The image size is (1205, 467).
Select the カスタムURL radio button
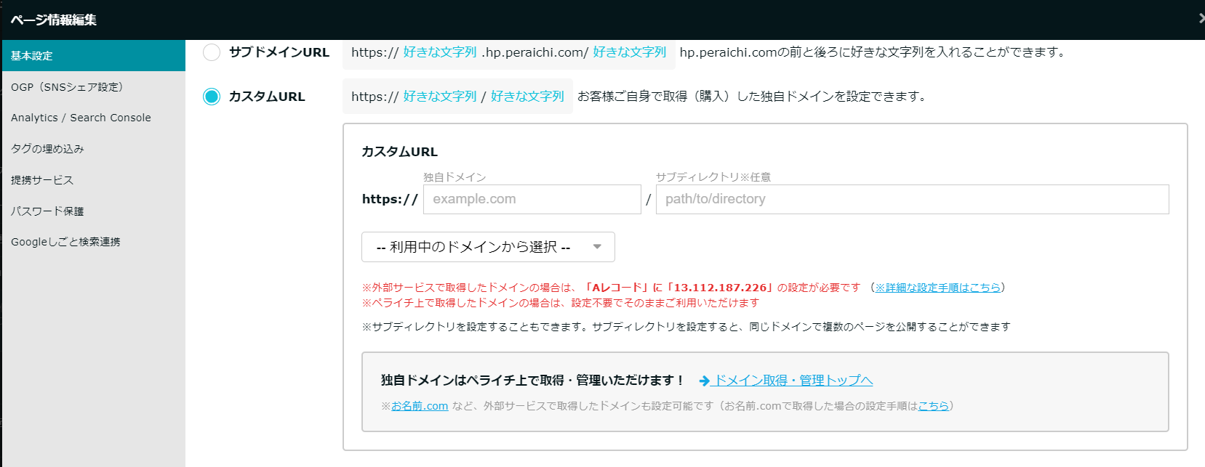[x=212, y=97]
